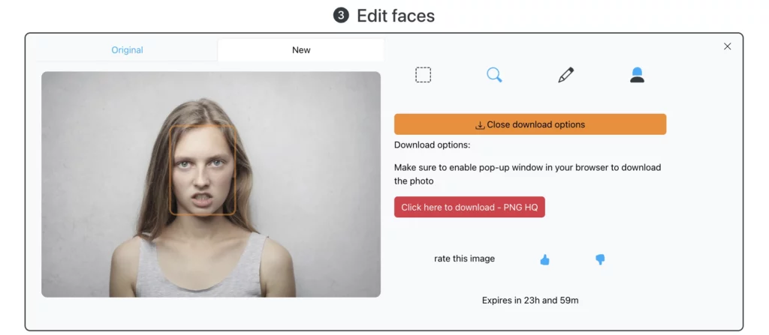The height and width of the screenshot is (335, 769).
Task: Click the 'rate this image' label
Action: tap(464, 259)
